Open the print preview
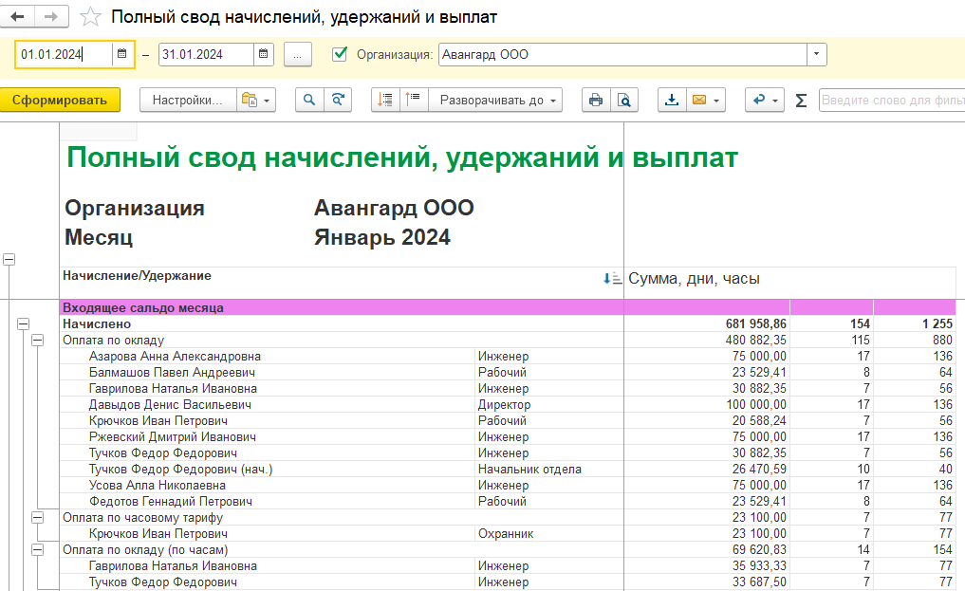 (624, 100)
